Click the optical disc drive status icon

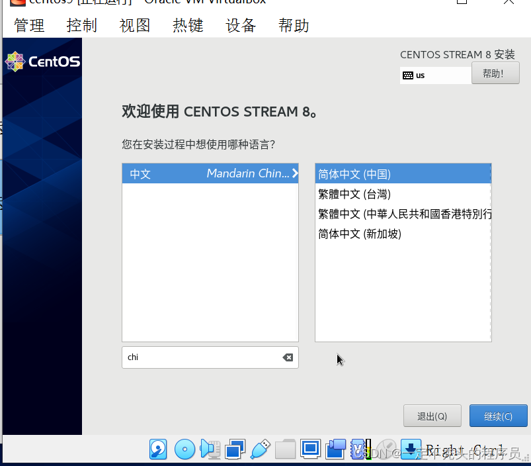pos(184,449)
